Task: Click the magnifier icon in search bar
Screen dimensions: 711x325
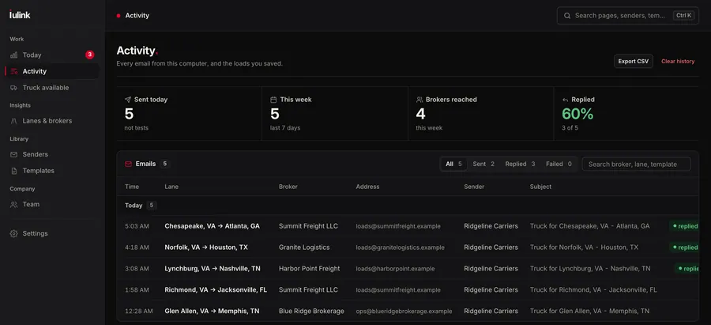Action: (566, 16)
